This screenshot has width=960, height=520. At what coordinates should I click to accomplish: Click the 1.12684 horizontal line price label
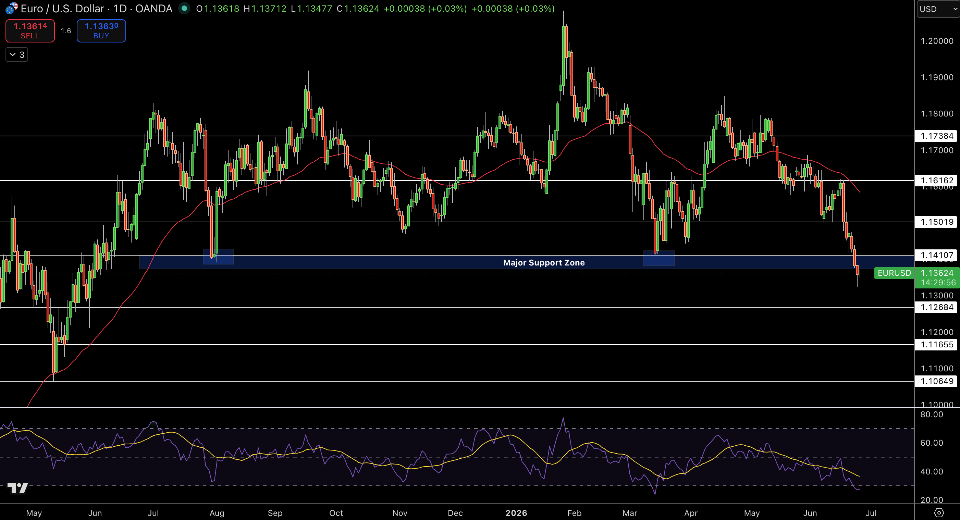pyautogui.click(x=936, y=307)
